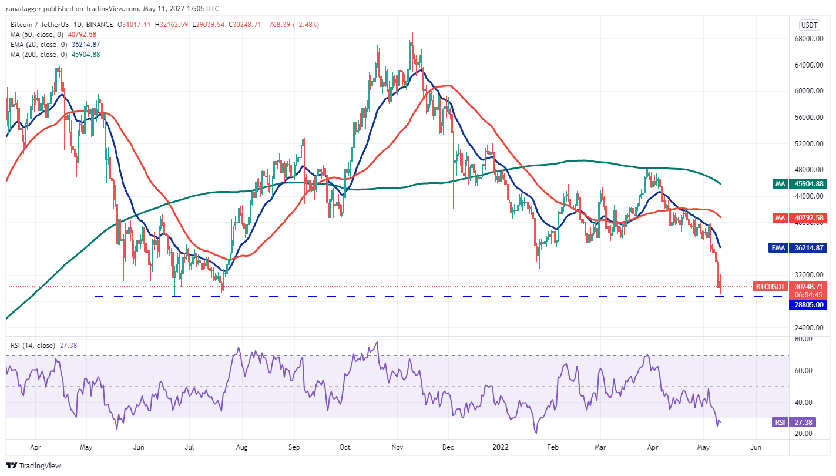Open the USDT currency selector
836x476 pixels.
[x=810, y=25]
